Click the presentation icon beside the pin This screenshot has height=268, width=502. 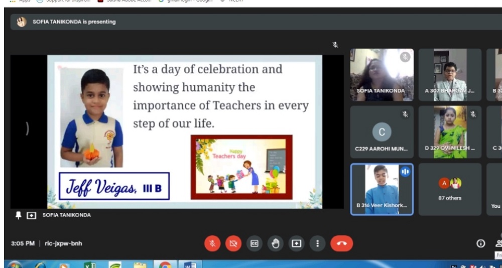tap(31, 215)
